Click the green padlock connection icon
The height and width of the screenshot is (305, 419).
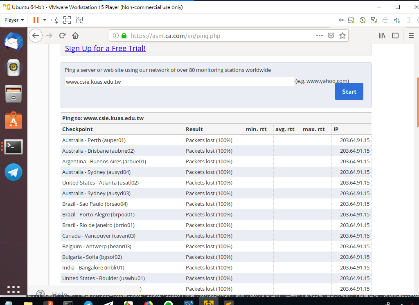(124, 36)
